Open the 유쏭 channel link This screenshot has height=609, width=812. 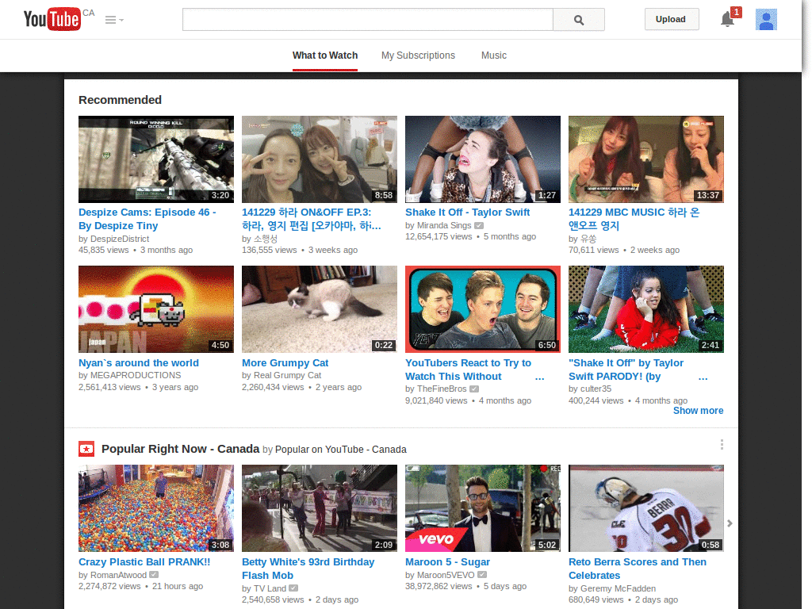tap(588, 239)
